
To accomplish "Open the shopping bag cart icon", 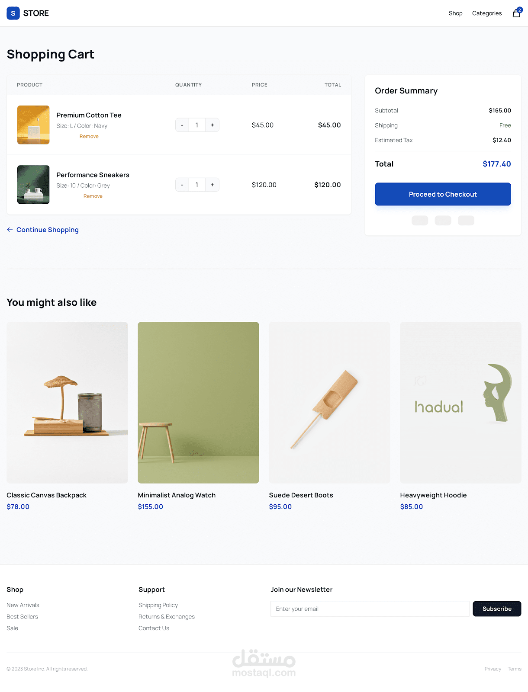I will (517, 13).
